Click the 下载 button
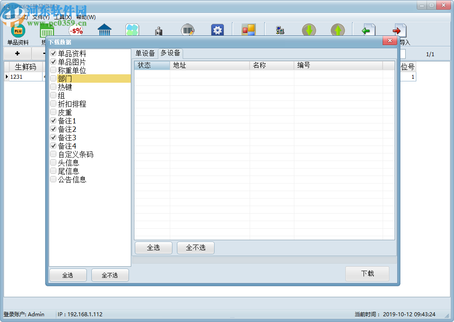The image size is (454, 322). (367, 274)
